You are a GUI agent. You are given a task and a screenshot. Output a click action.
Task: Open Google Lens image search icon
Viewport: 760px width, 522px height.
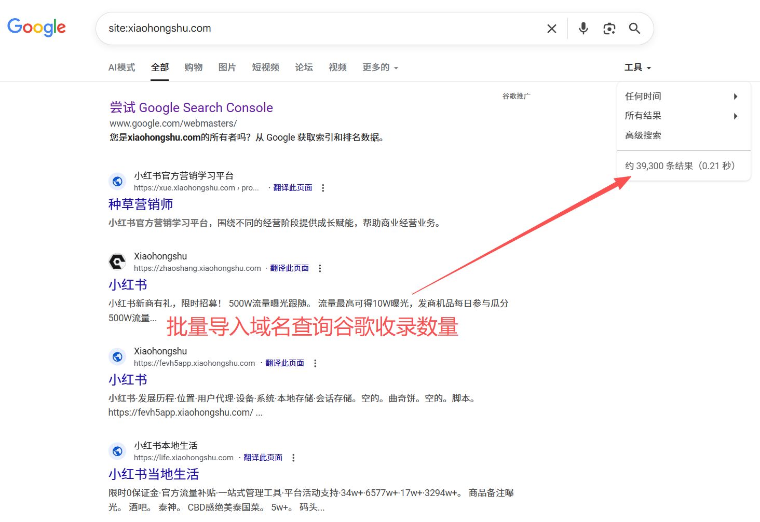[x=609, y=29]
